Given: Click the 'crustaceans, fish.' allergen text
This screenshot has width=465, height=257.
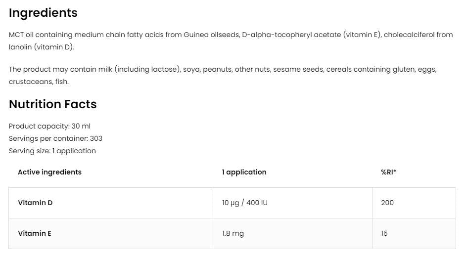Looking at the screenshot, I should tap(39, 82).
